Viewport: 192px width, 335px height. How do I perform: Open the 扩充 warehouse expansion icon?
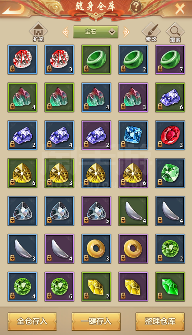click(x=38, y=32)
